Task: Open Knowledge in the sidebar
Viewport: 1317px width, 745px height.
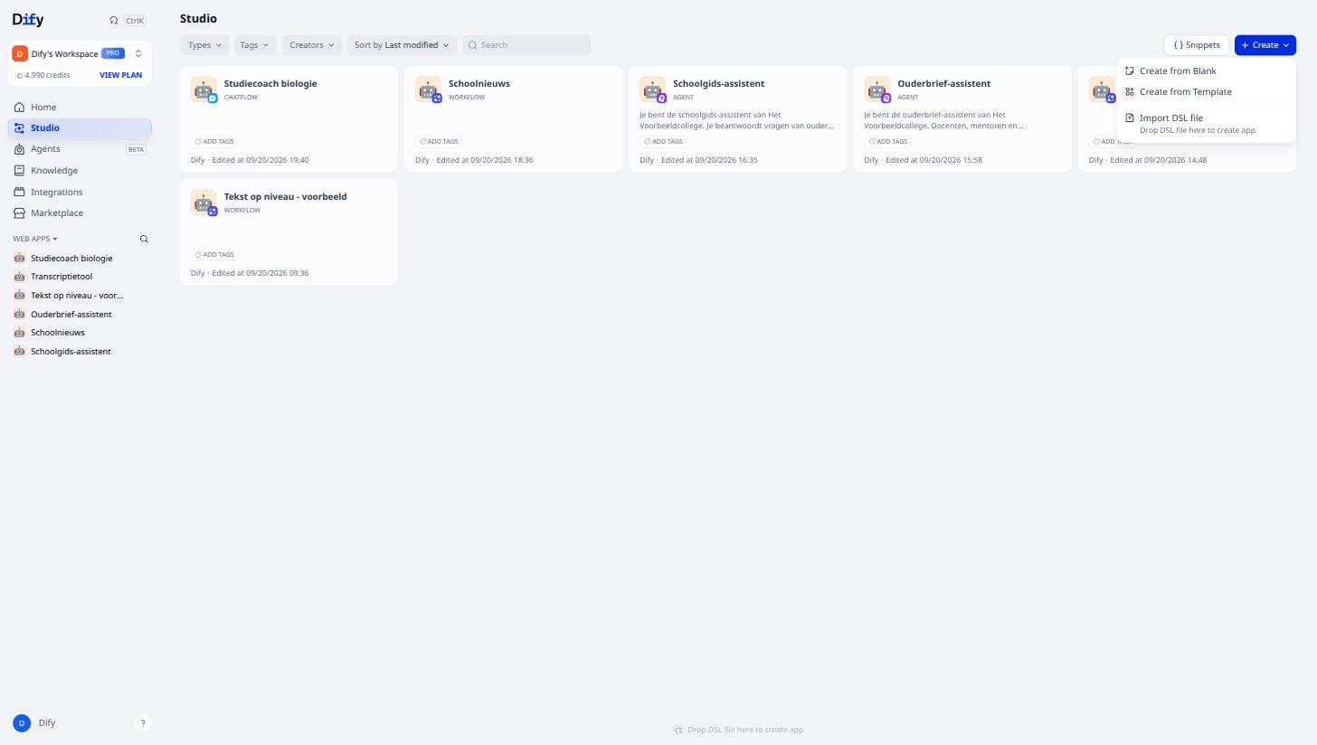Action: (x=80, y=170)
